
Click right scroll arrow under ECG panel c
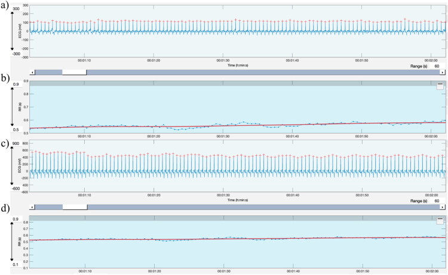point(442,206)
